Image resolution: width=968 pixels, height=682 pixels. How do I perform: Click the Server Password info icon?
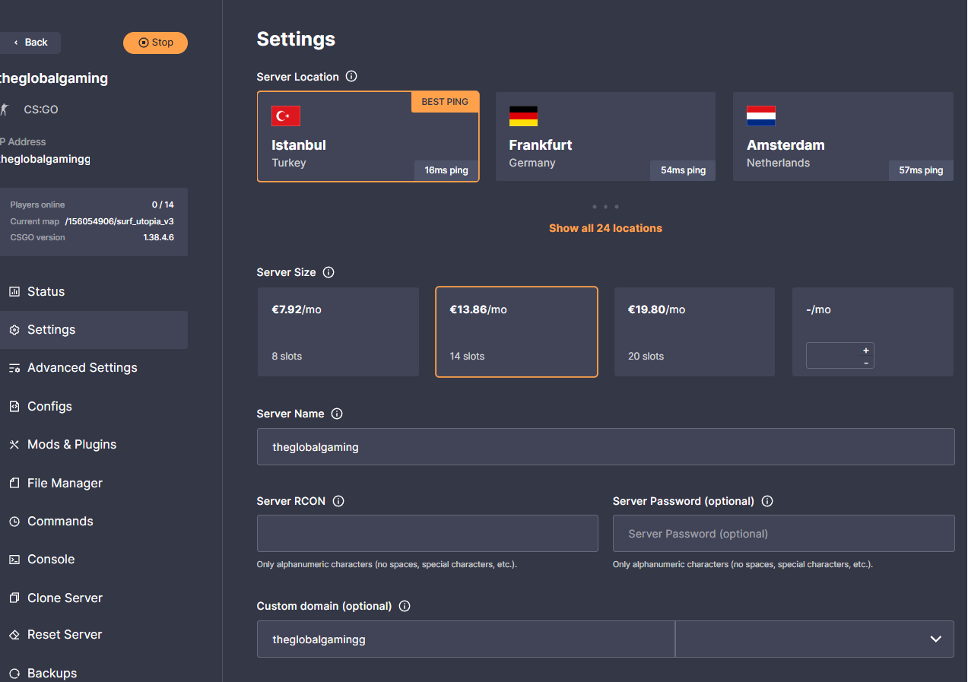[767, 501]
